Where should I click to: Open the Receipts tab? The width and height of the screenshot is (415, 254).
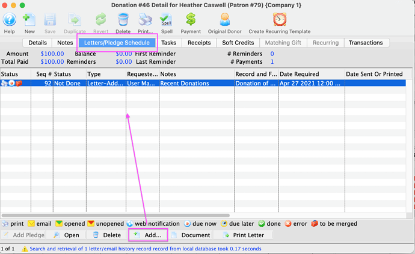199,43
